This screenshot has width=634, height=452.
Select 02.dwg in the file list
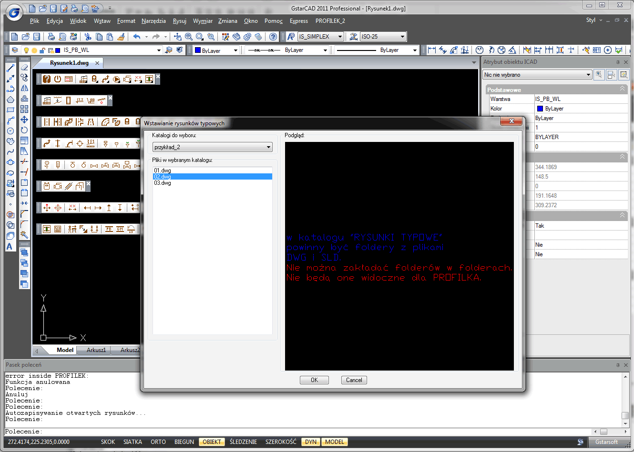(212, 177)
